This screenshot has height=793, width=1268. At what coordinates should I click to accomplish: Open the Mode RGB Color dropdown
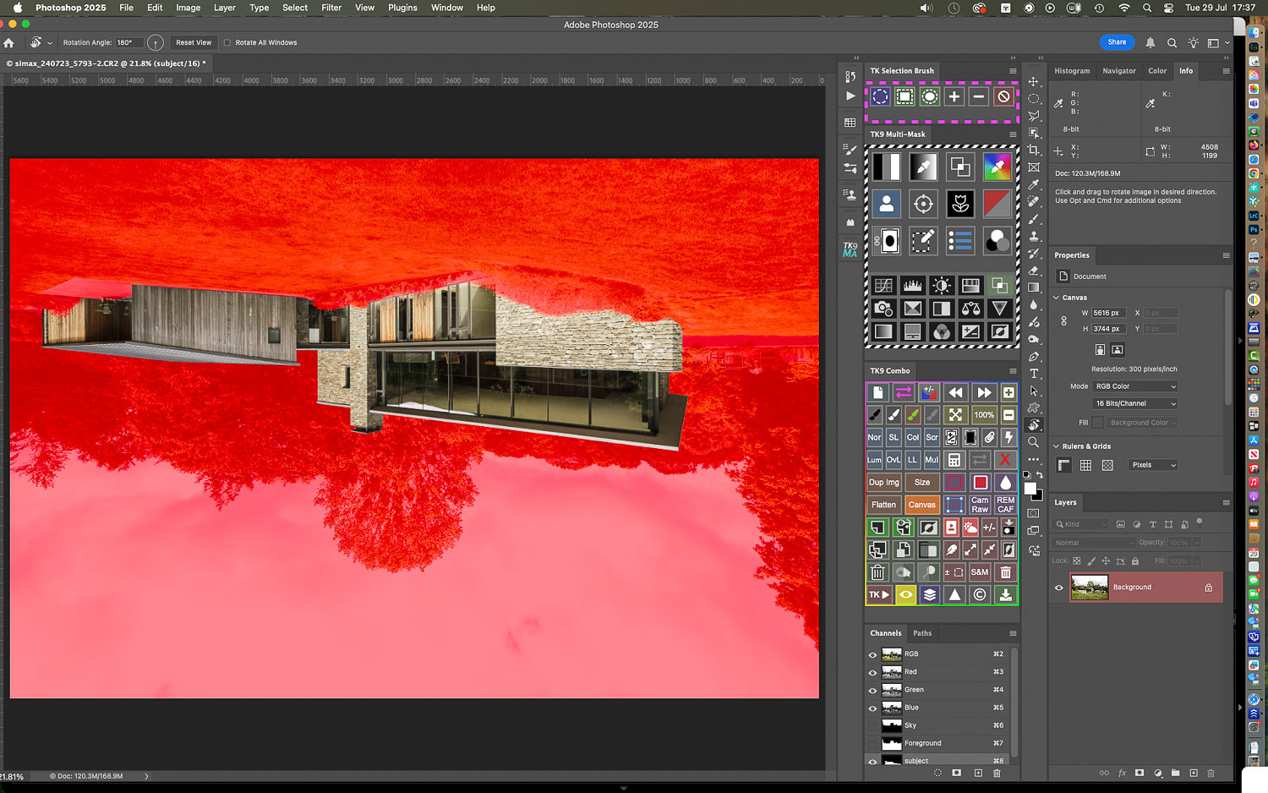click(x=1134, y=386)
